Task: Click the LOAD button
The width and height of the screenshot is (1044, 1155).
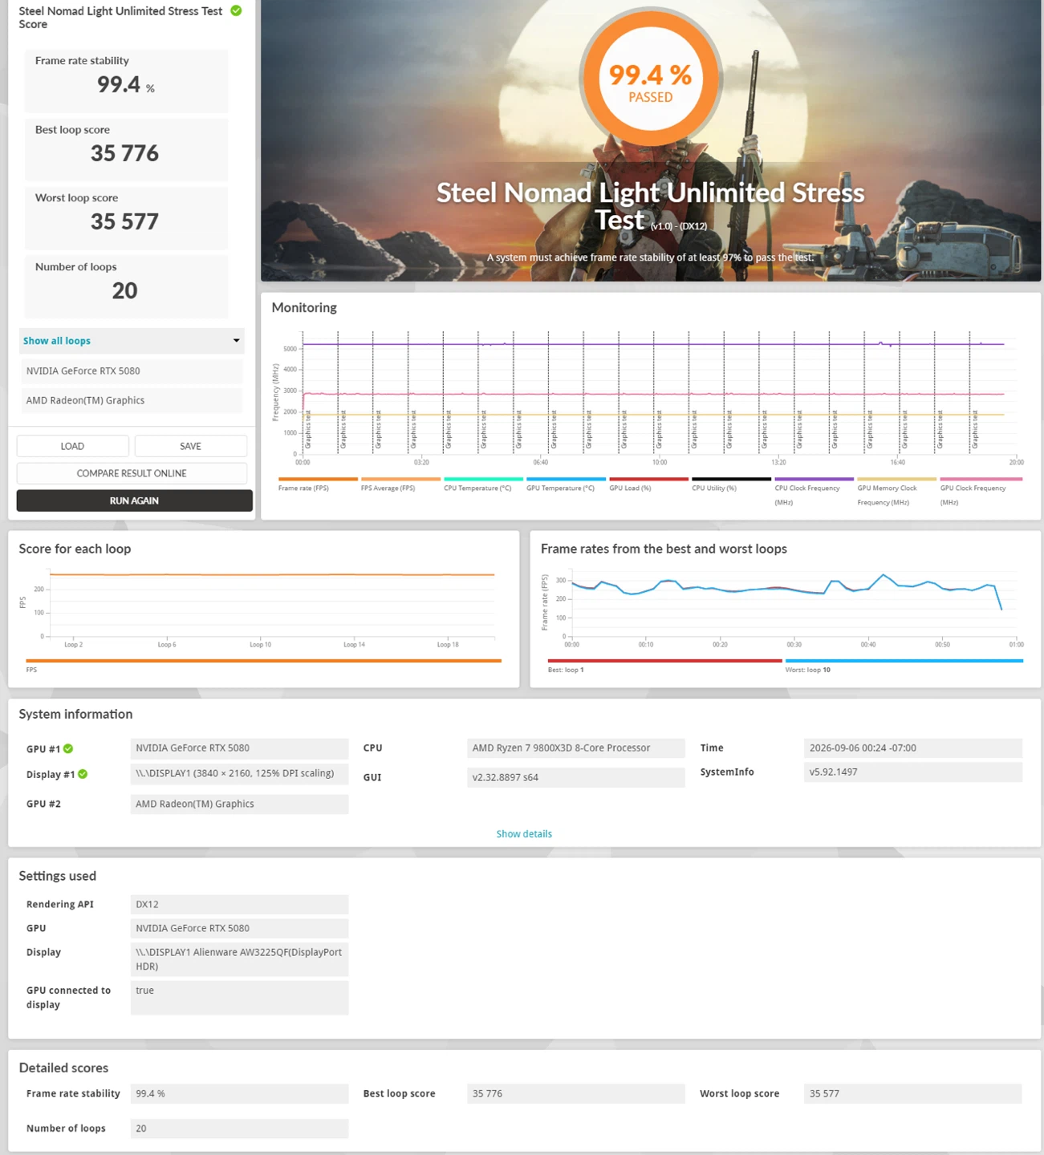Action: point(72,446)
